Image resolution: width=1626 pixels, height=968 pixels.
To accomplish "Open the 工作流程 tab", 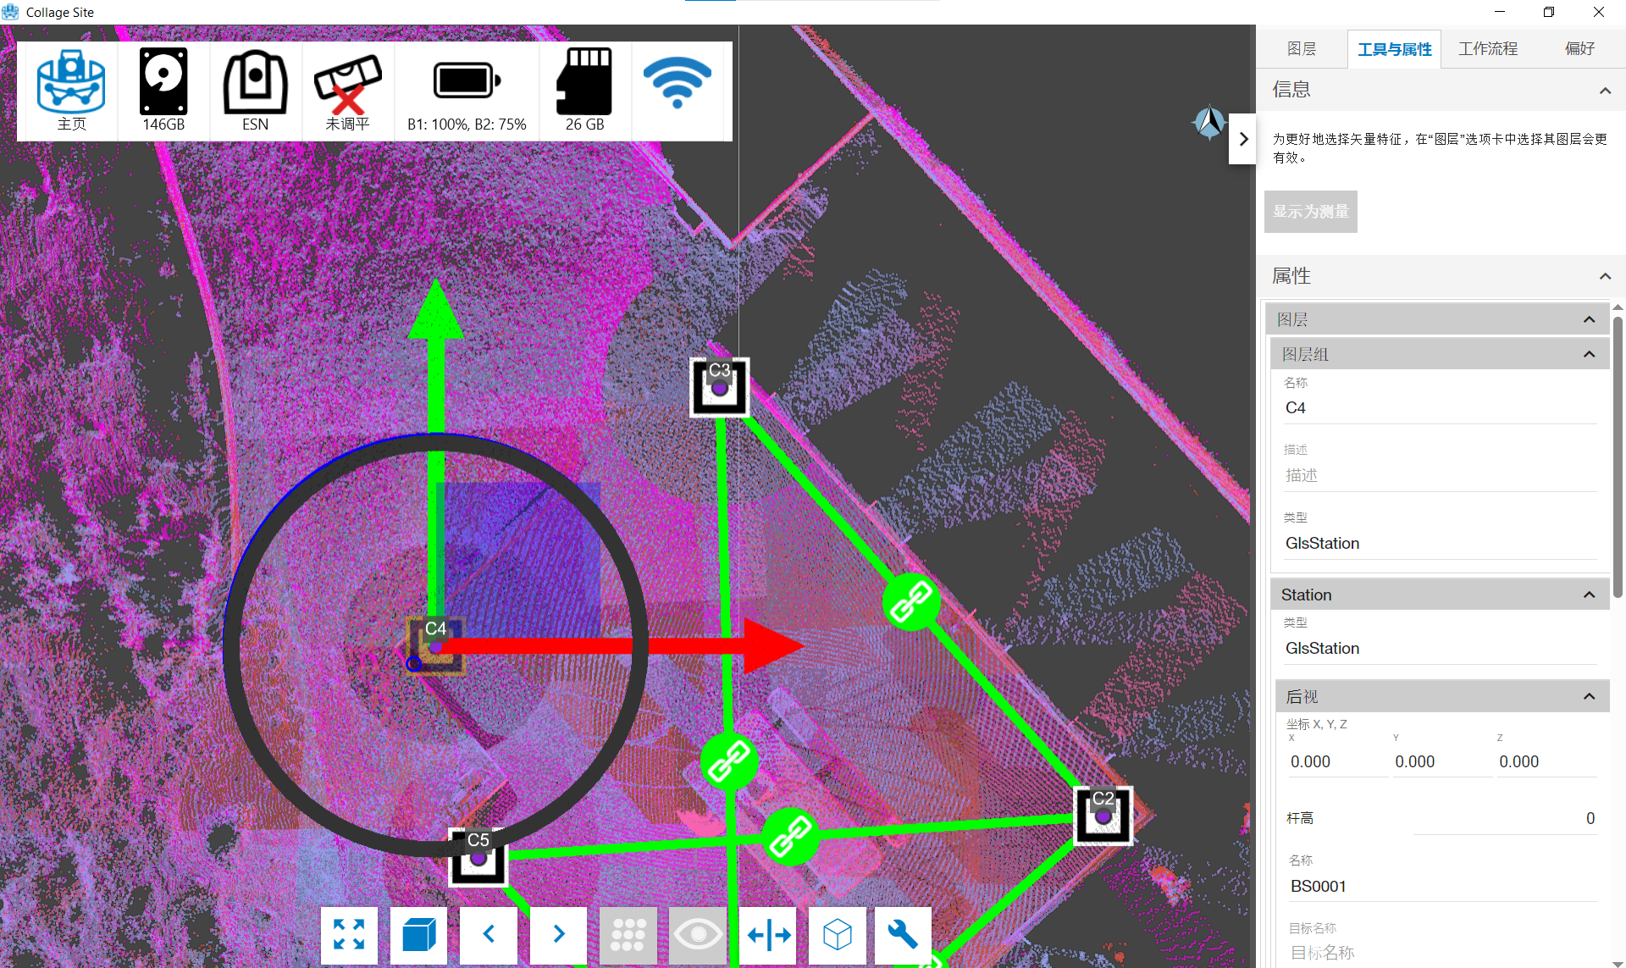I will click(x=1488, y=49).
